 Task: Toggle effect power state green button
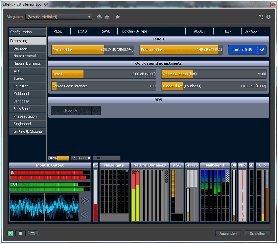(11, 233)
